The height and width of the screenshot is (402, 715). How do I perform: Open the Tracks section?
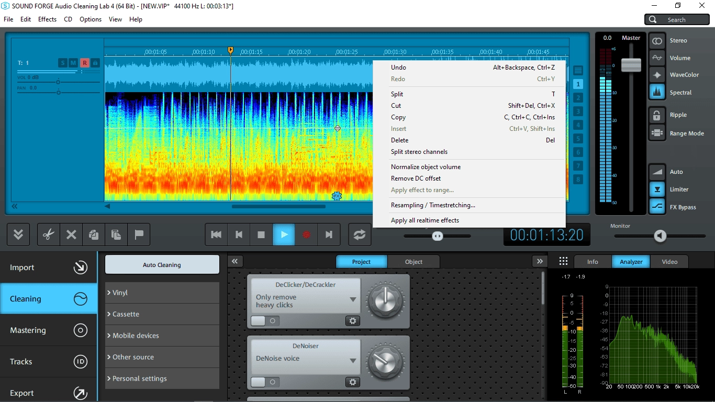click(48, 362)
